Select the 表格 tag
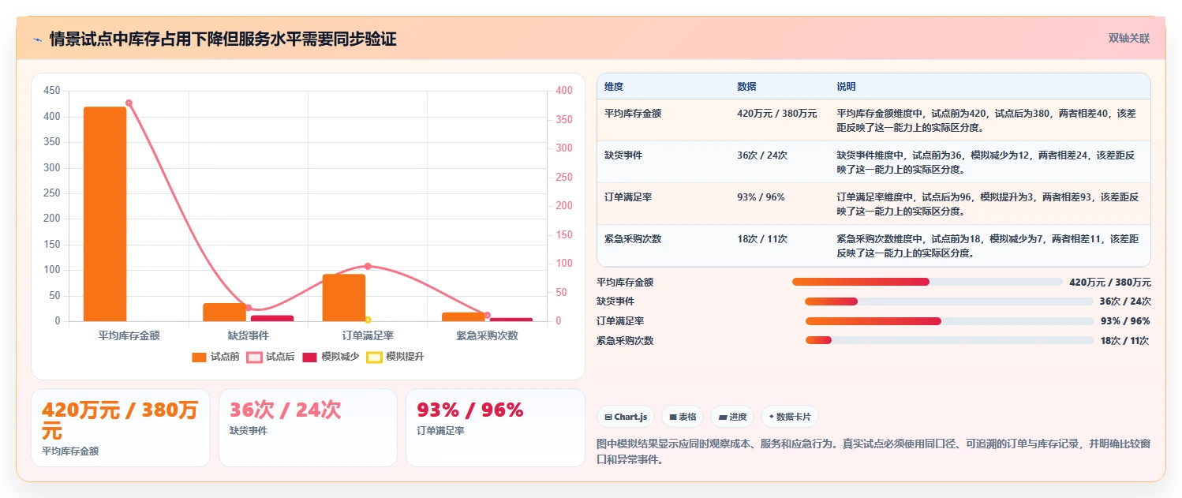 point(683,417)
